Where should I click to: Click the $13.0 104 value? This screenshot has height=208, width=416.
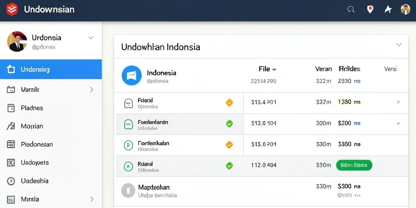(264, 123)
